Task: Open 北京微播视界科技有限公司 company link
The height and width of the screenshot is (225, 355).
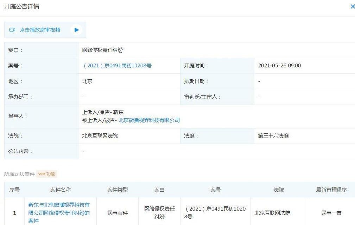Action: click(x=149, y=120)
